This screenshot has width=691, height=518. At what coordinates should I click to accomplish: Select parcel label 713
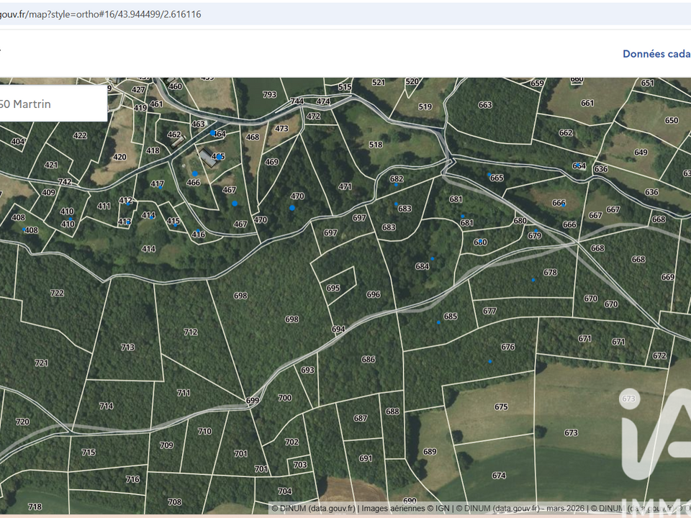point(128,347)
